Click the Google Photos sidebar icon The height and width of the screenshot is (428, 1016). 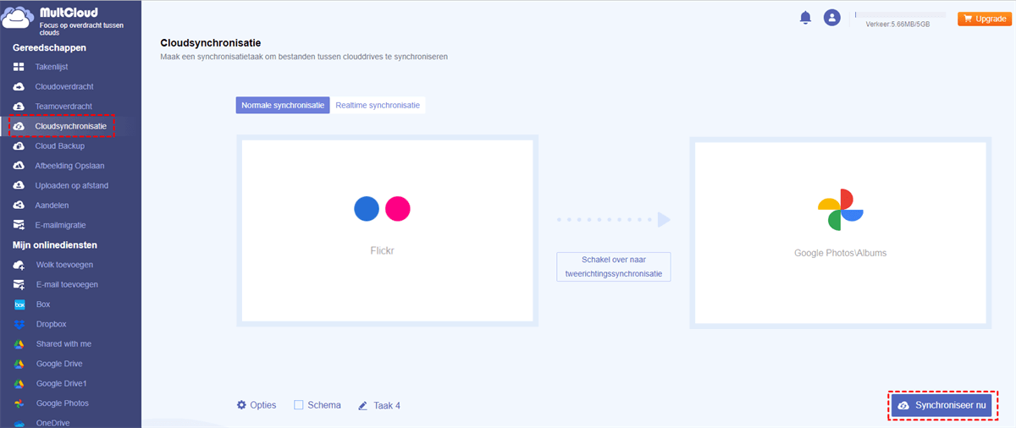(19, 403)
